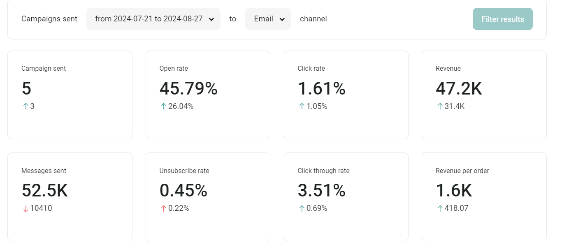The height and width of the screenshot is (247, 569).
Task: Select the 52.5K Messages sent value
Action: (x=44, y=191)
